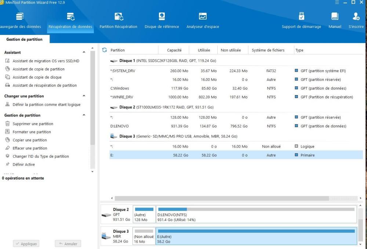Collapse the Assistant section
This screenshot has width=367, height=249.
coord(84,53)
